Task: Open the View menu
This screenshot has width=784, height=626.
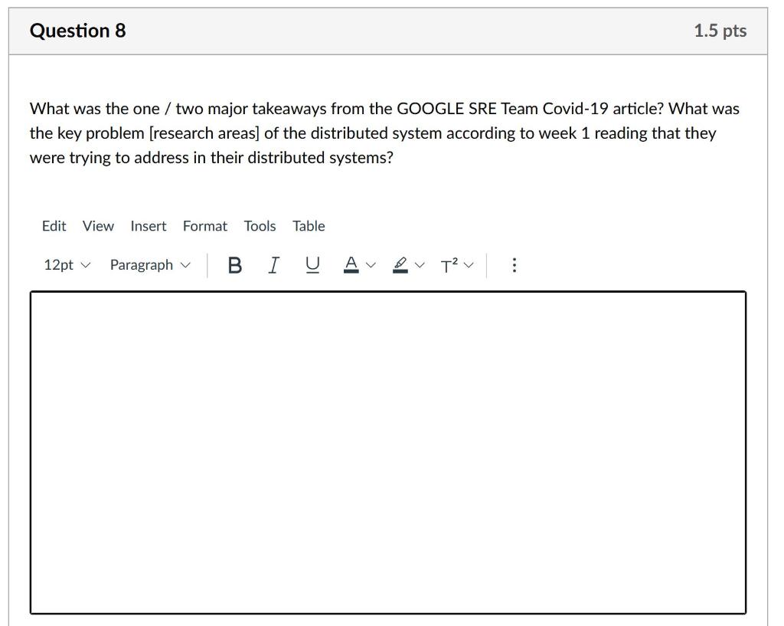Action: coord(97,226)
